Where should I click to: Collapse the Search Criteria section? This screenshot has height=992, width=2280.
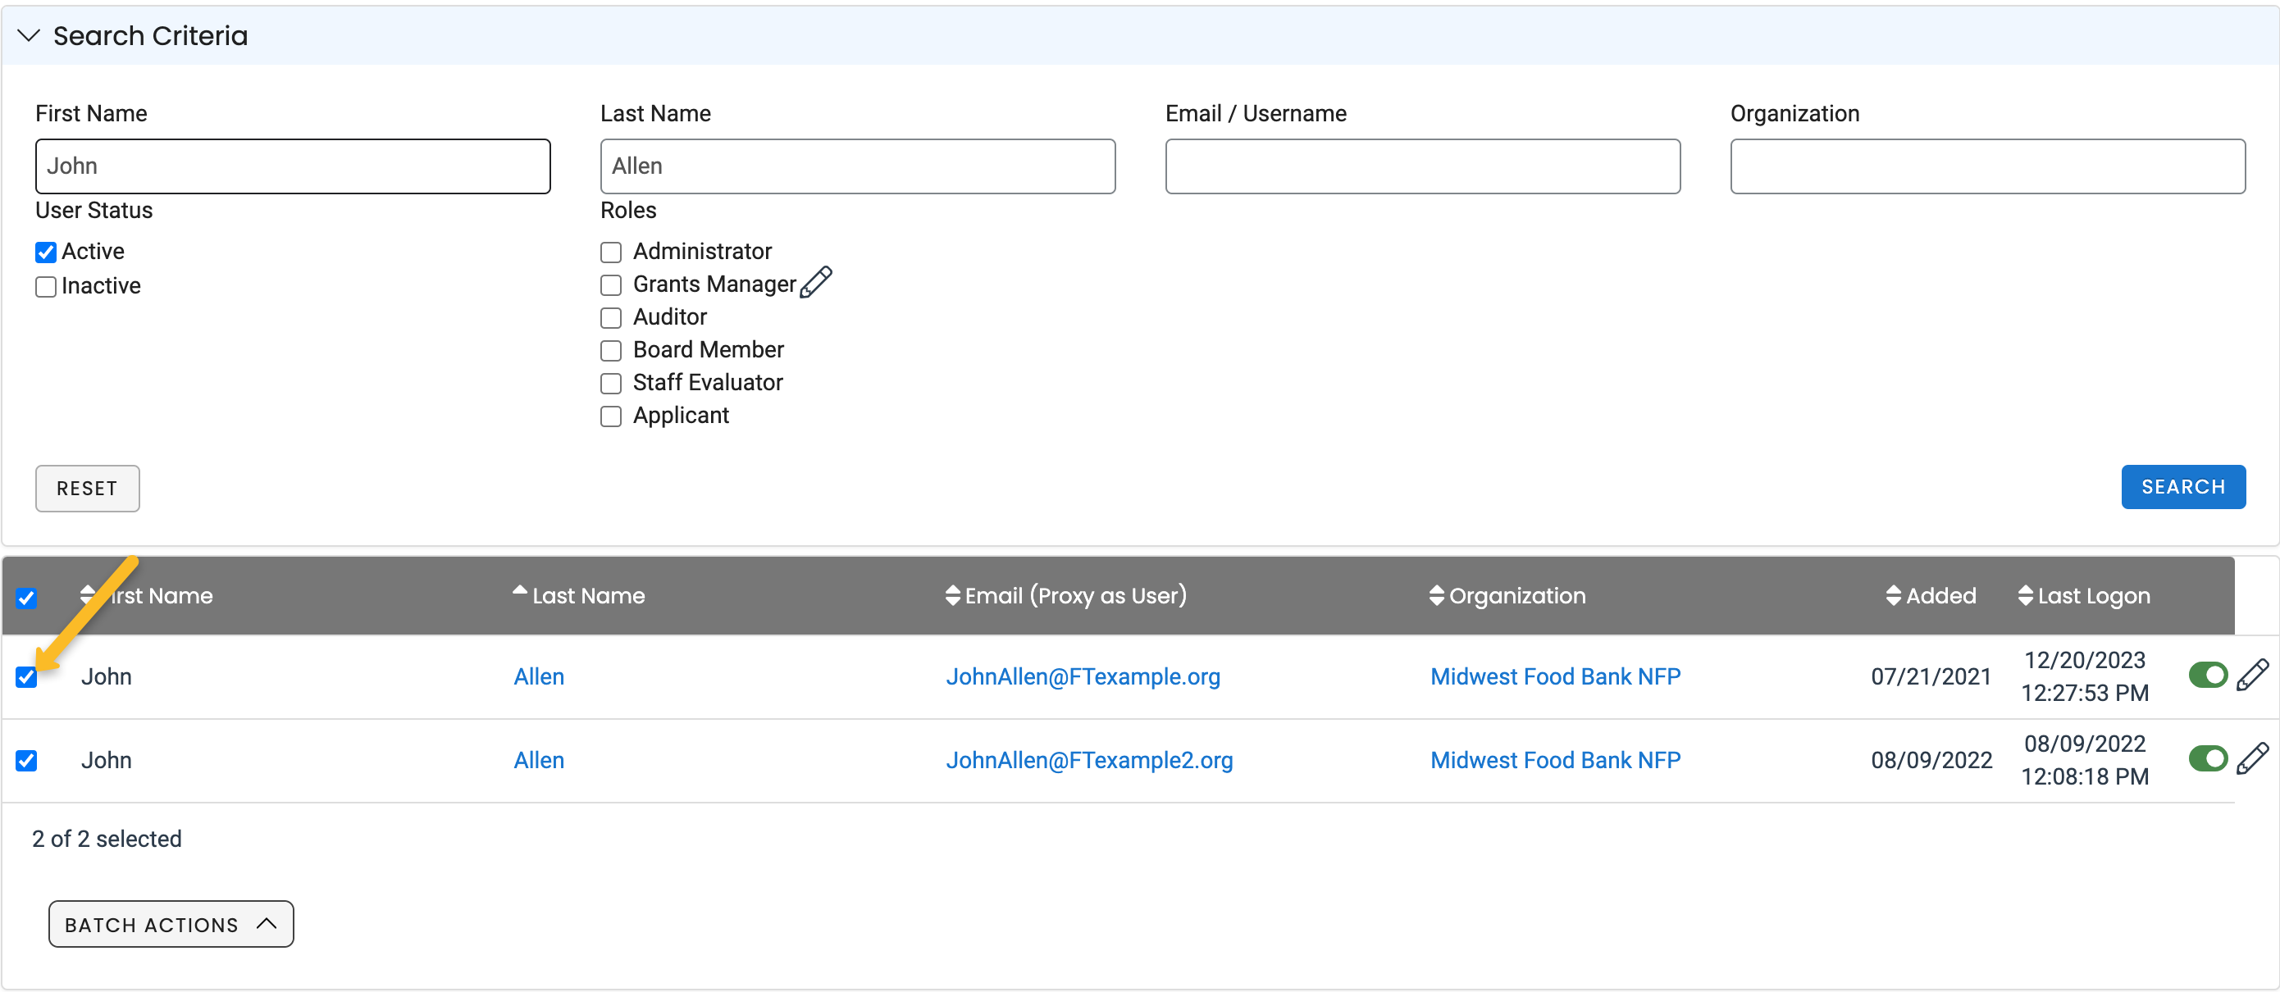click(29, 35)
